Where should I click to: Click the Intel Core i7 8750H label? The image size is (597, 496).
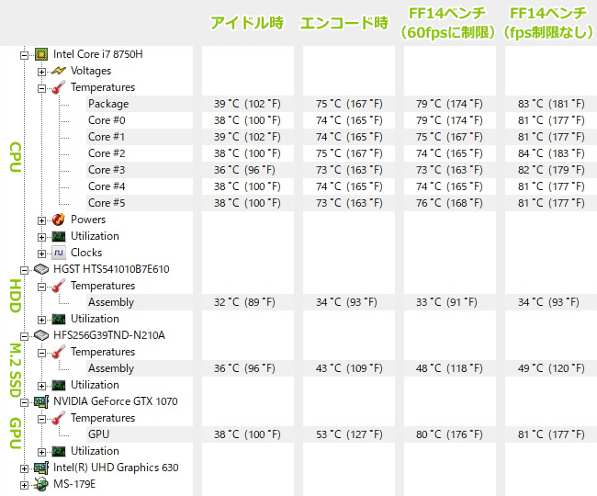tap(98, 54)
